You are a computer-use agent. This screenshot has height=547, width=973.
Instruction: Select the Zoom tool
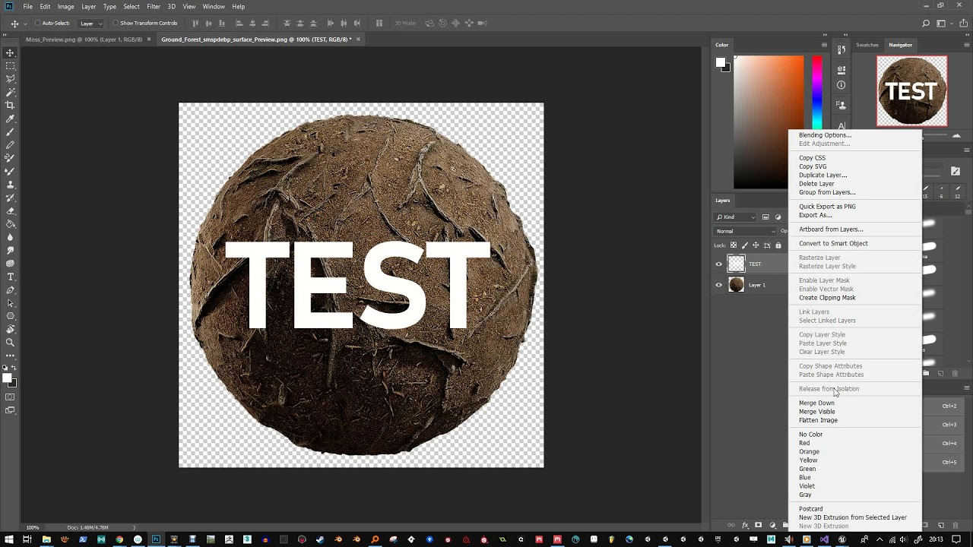[x=10, y=343]
